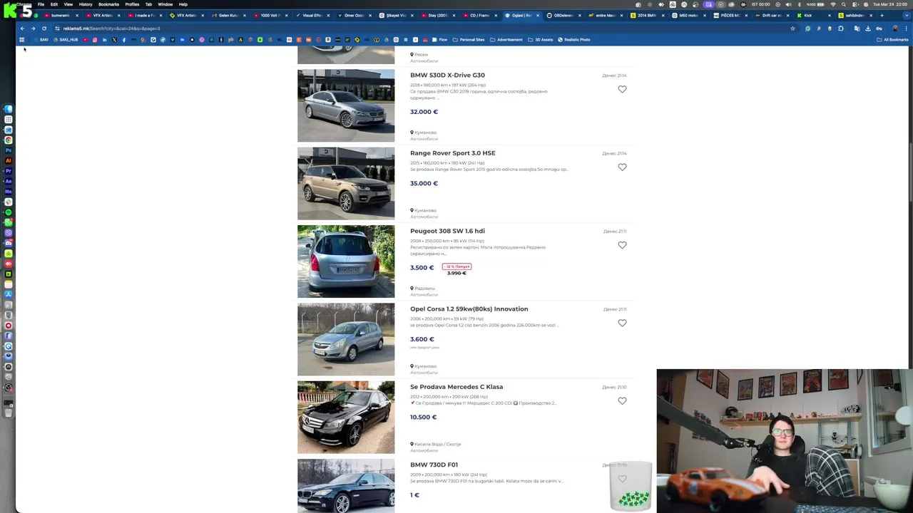Open Photoshop from the dock
Screen dimensions: 913x513
pyautogui.click(x=9, y=150)
